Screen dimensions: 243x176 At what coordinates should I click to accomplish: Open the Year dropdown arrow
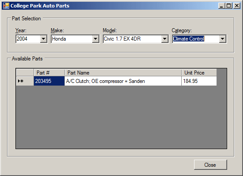pyautogui.click(x=44, y=39)
